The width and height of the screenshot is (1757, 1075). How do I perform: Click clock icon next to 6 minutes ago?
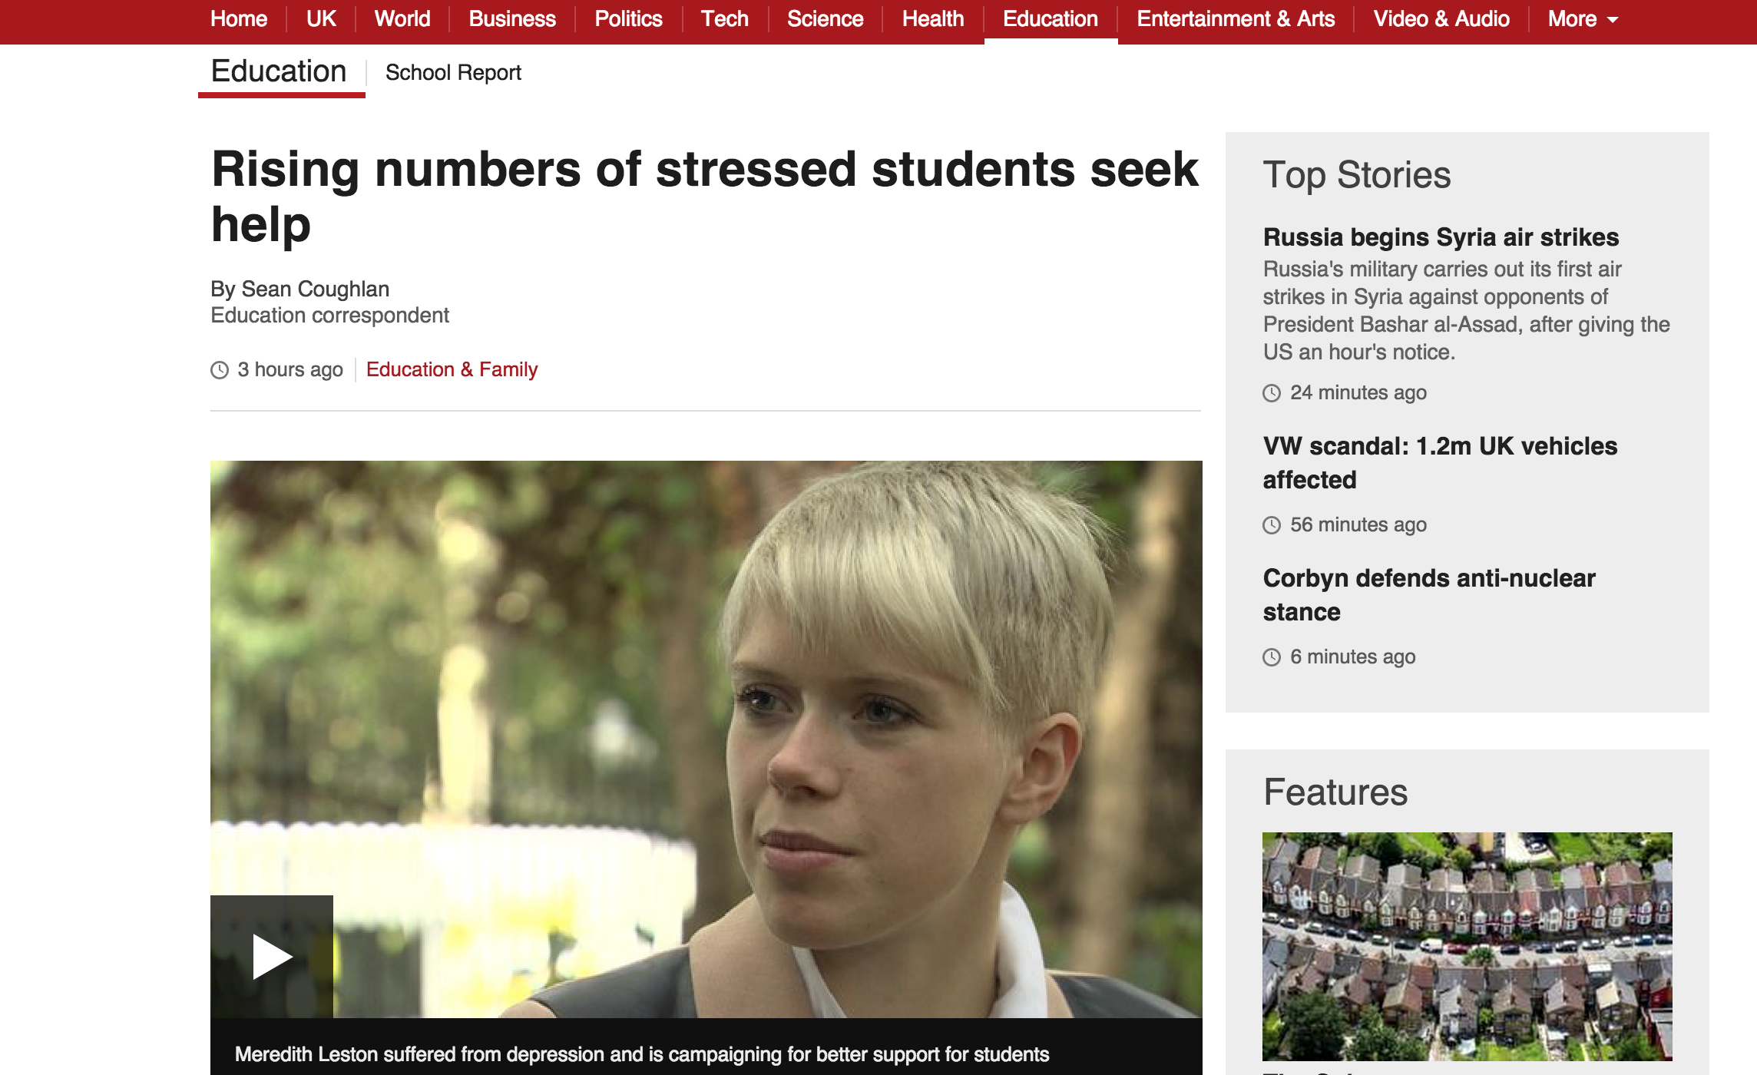click(x=1272, y=657)
